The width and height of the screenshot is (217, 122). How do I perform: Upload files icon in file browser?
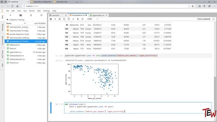point(31,15)
